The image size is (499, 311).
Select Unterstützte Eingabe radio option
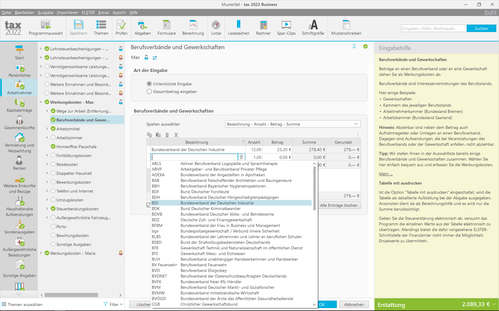click(149, 84)
